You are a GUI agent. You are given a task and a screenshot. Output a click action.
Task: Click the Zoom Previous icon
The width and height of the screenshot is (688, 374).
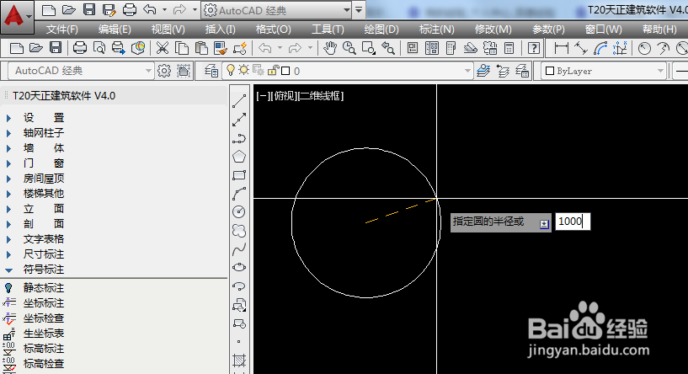[x=388, y=48]
